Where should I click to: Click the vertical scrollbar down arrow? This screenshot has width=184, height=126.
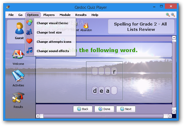coord(174,112)
